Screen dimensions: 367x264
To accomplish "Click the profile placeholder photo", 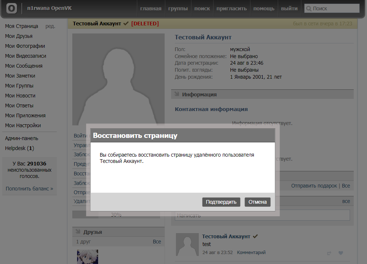I will click(118, 79).
